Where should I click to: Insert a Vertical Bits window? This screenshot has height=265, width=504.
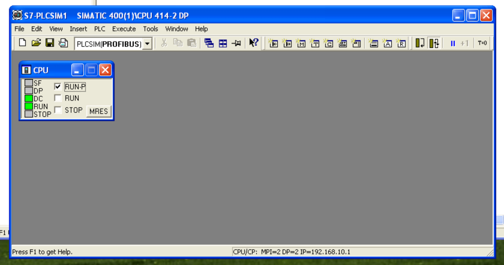[x=356, y=43]
